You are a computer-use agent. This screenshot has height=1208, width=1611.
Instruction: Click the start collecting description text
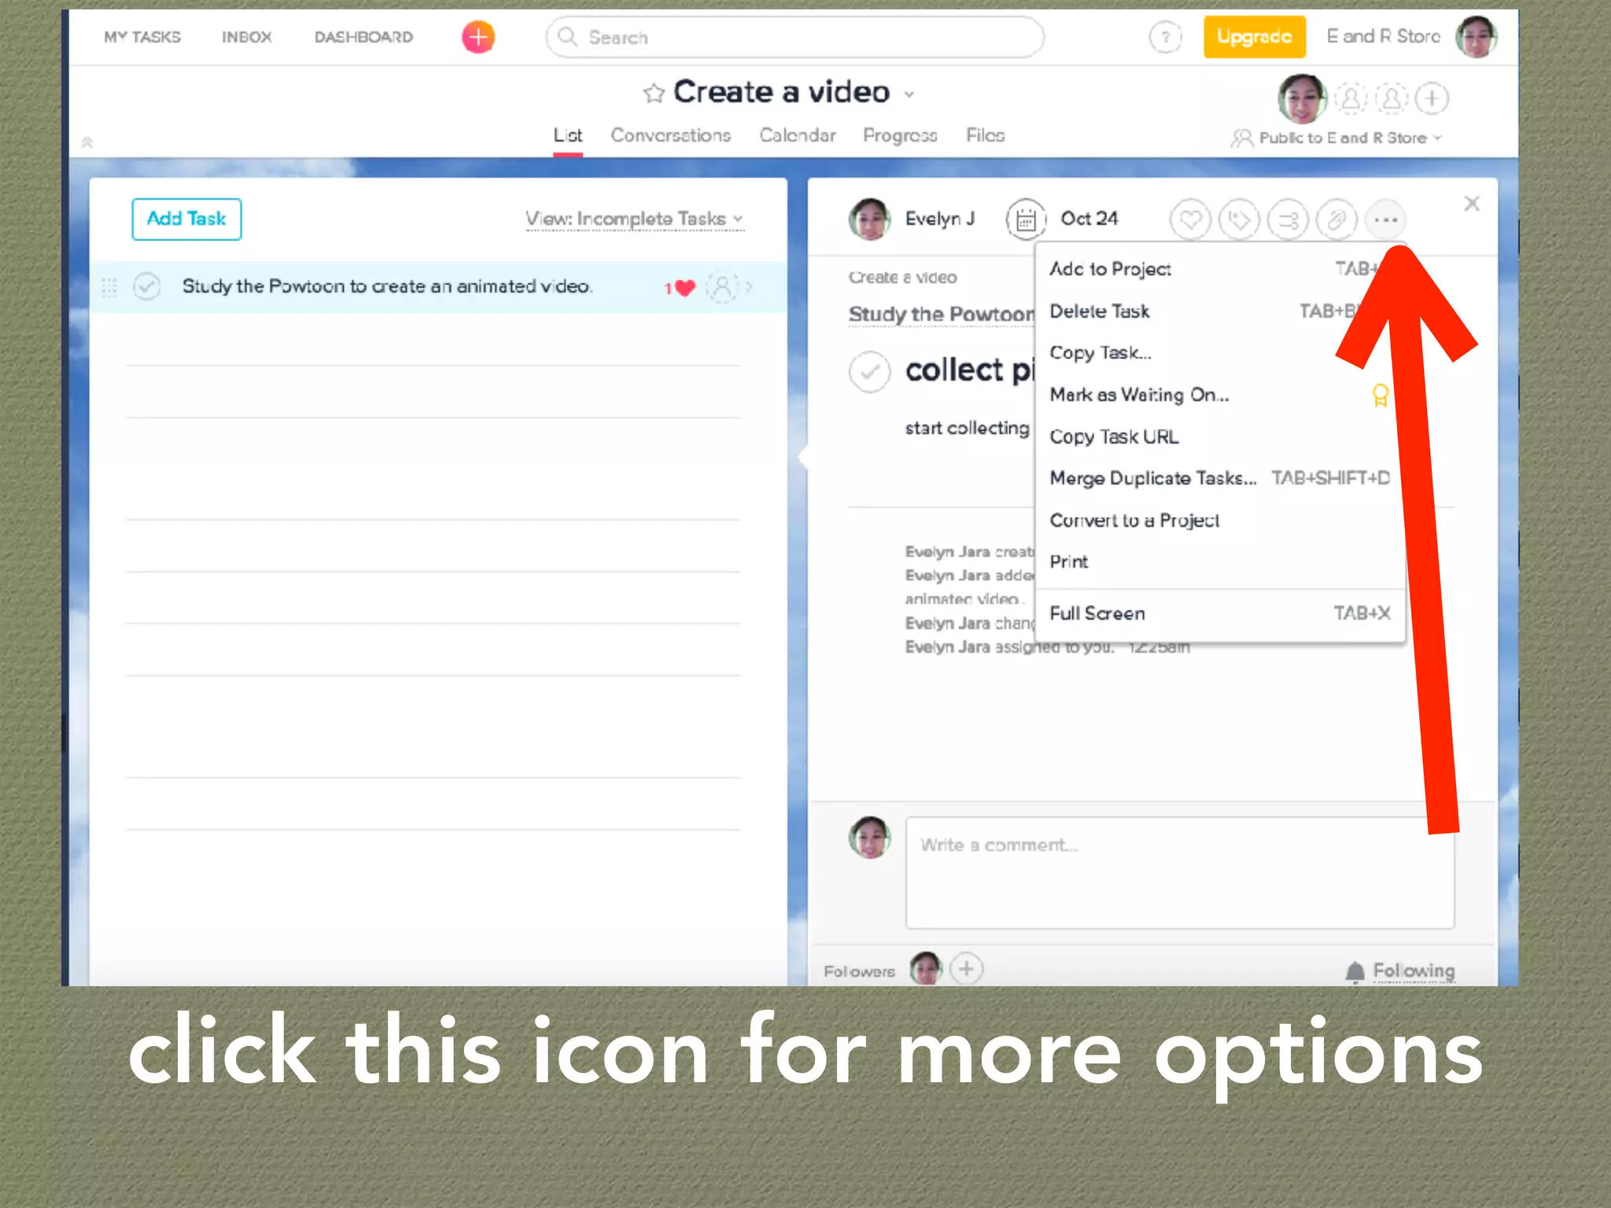[967, 429]
